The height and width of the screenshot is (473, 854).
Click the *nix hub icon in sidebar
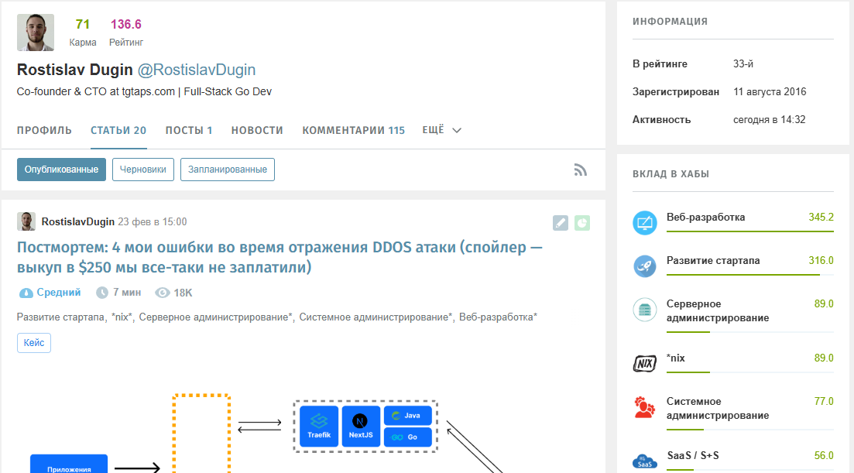coord(644,363)
